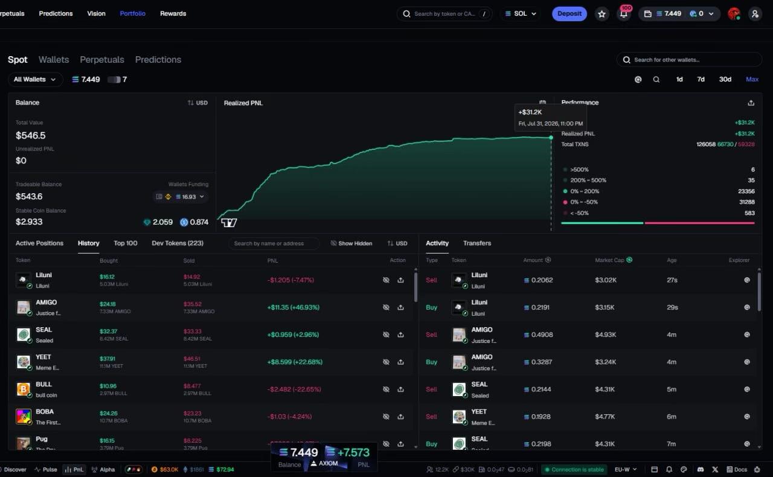Hide the YEET token in History
The height and width of the screenshot is (477, 773).
coord(386,362)
